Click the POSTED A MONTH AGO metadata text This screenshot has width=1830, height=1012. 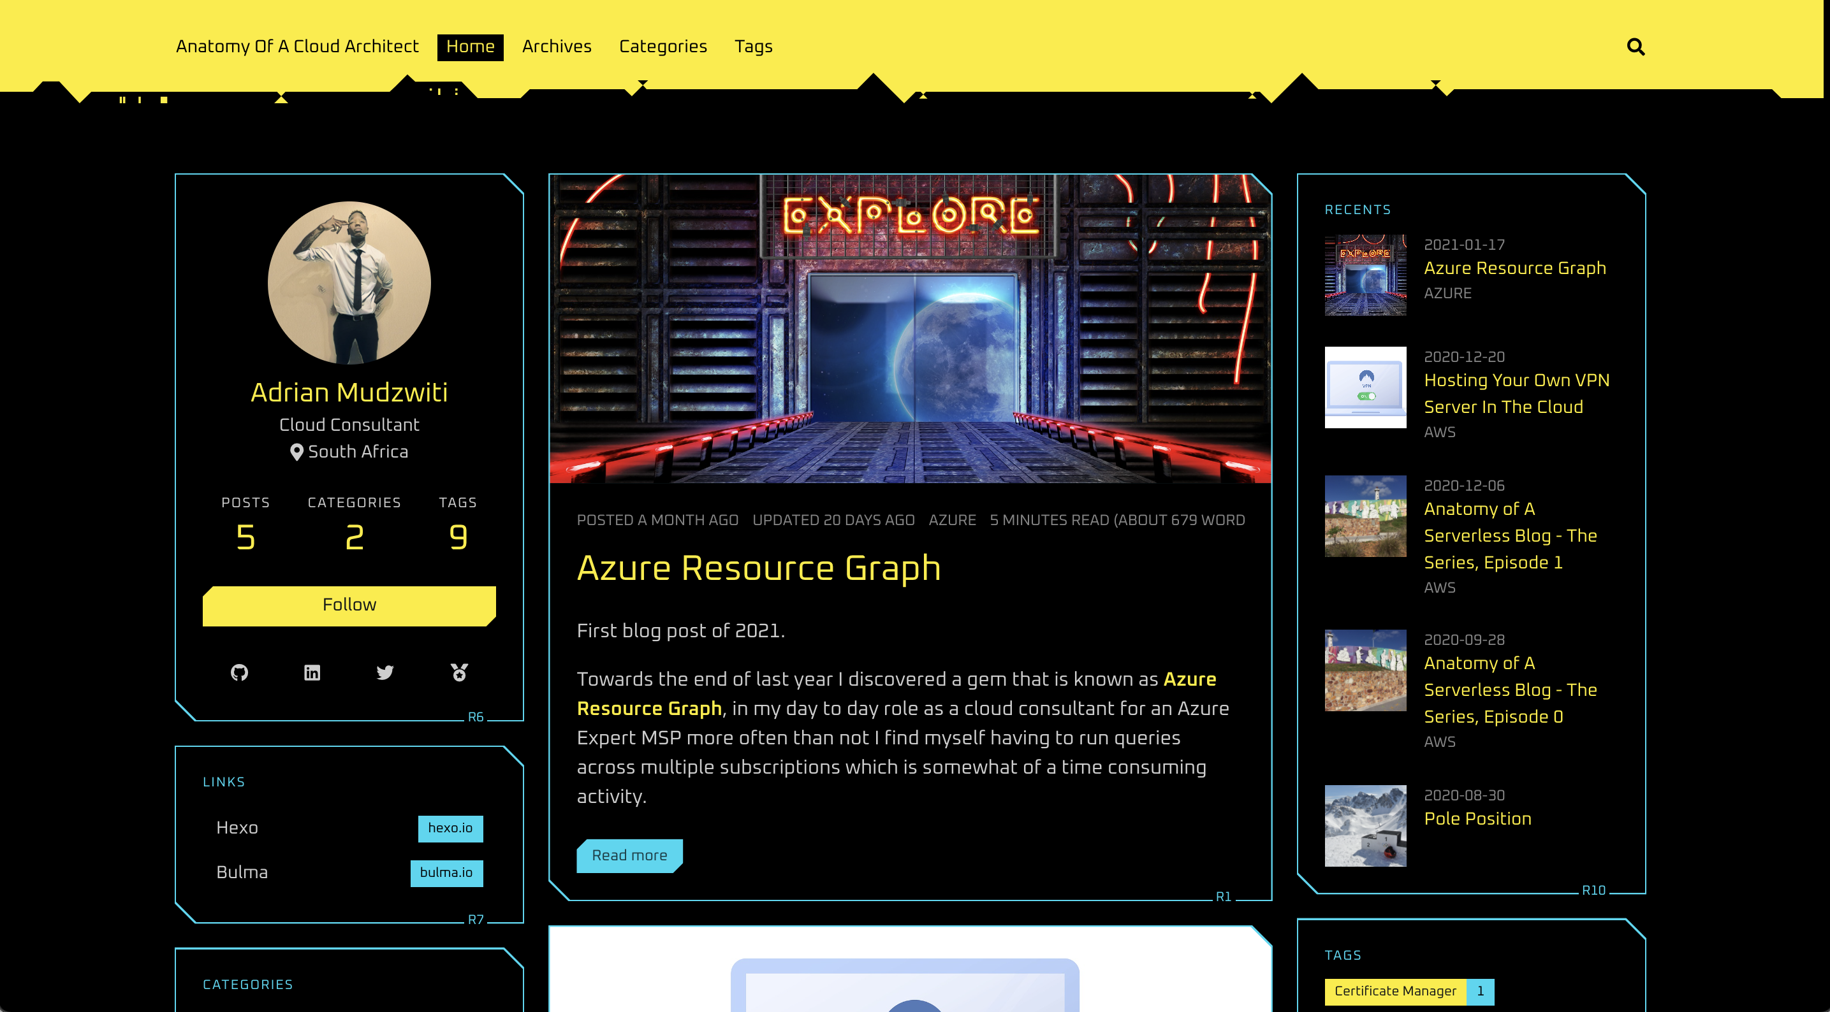(657, 520)
